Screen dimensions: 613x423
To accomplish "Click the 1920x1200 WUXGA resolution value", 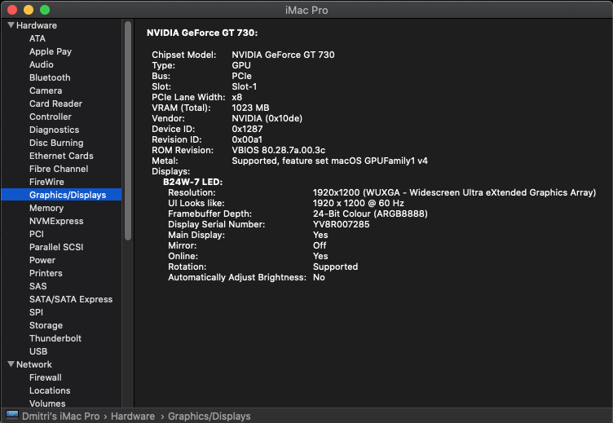I will click(x=454, y=192).
